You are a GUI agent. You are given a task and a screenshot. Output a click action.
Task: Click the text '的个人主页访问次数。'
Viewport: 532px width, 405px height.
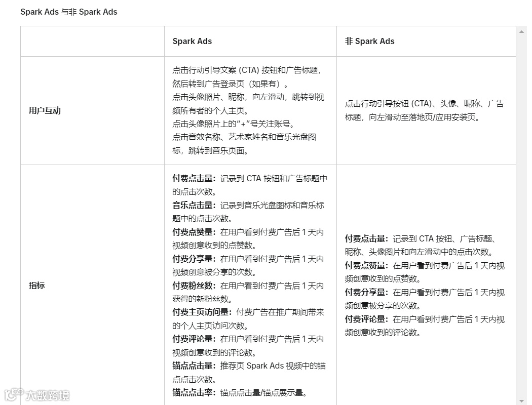210,326
